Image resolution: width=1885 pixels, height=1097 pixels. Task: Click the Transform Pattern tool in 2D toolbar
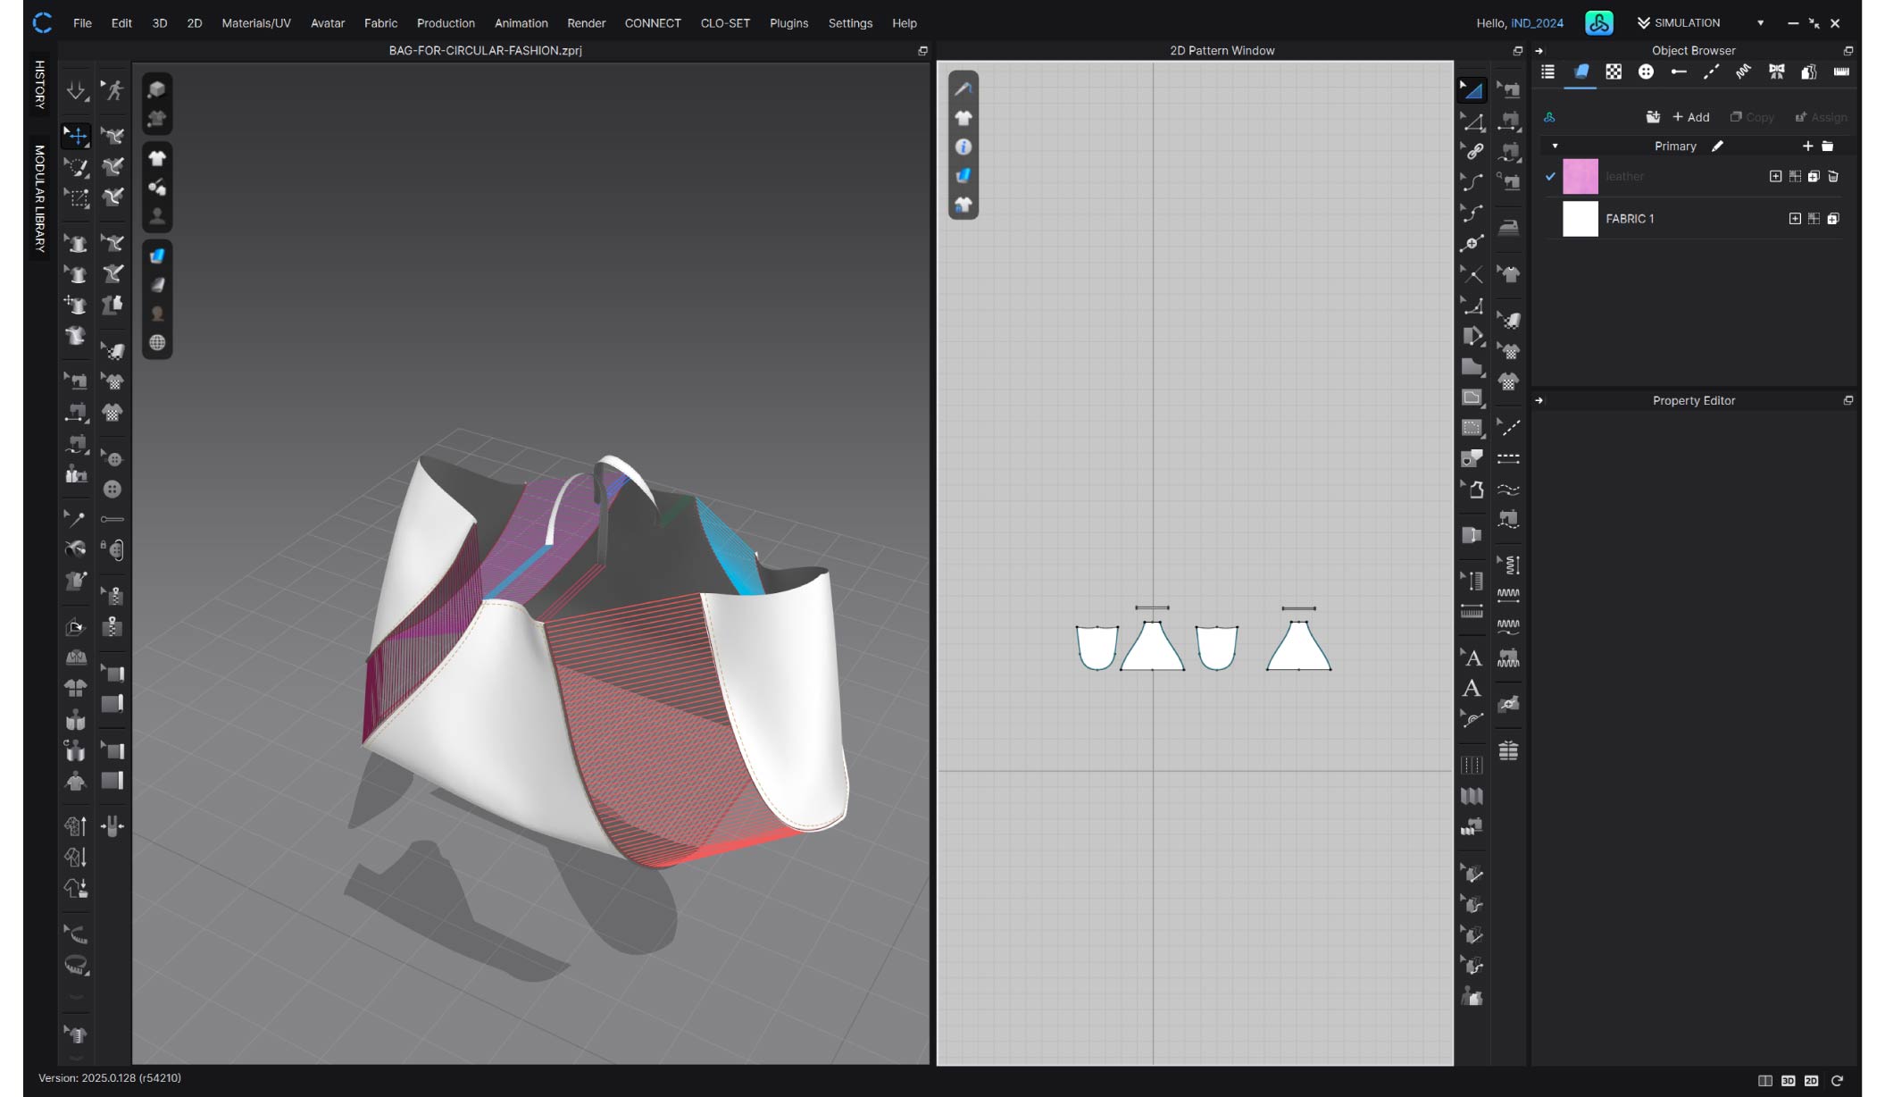(1472, 89)
